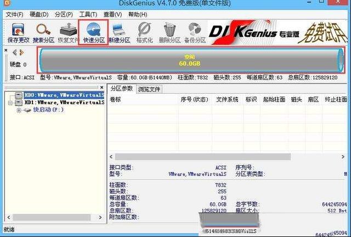Click the 文件系统 column header
The image size is (351, 237).
pos(227,99)
